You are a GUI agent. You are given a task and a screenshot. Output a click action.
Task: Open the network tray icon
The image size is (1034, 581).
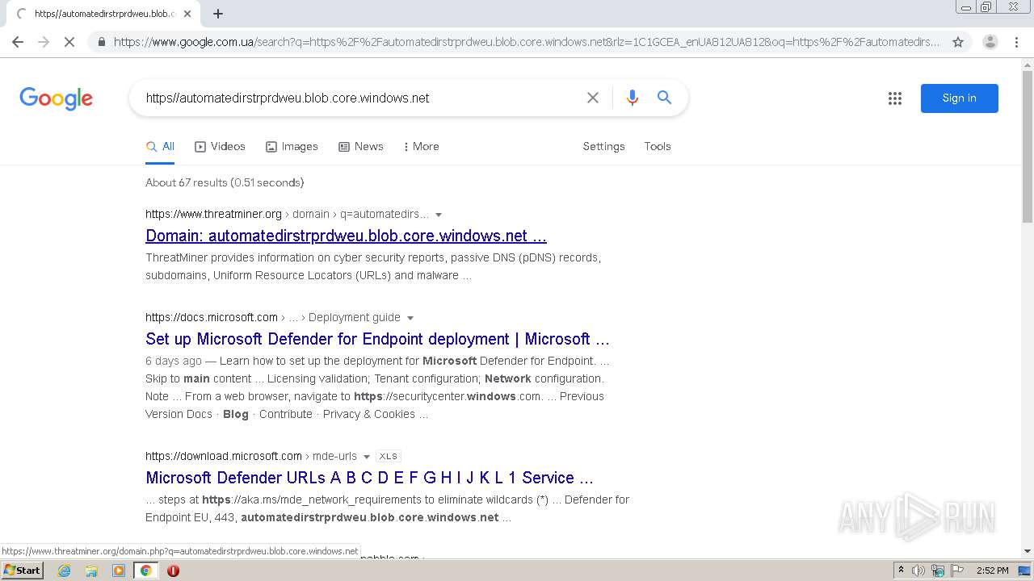[938, 571]
